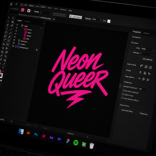Click the last icon in the Guides row
This screenshot has width=156, height=156.
click(149, 74)
